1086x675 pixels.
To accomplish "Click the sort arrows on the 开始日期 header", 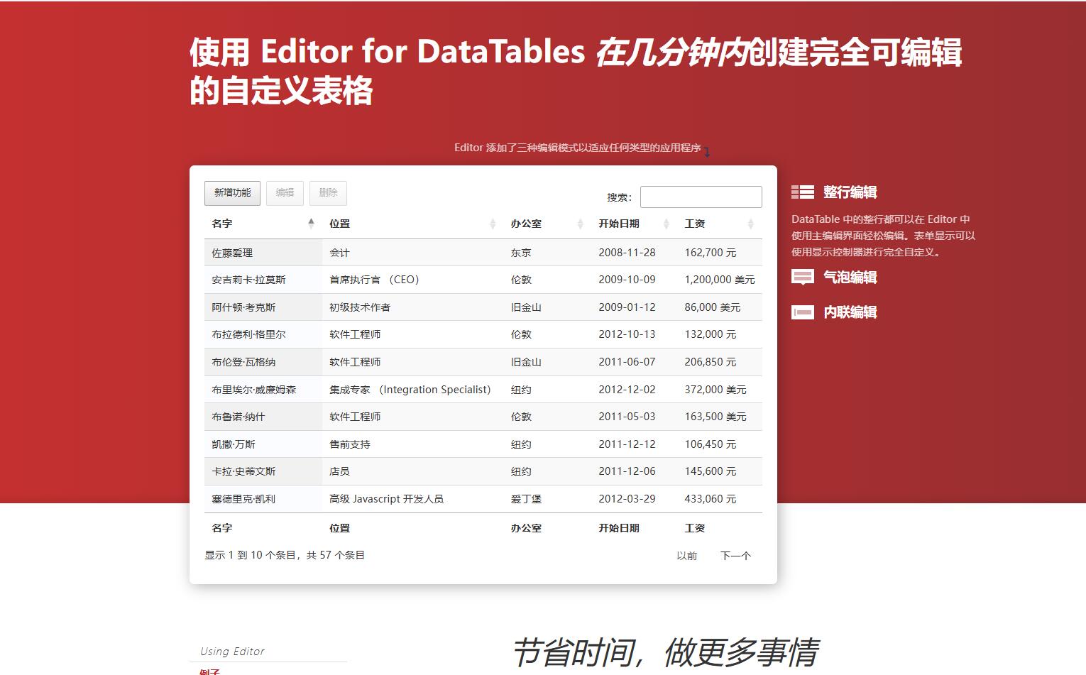I will 666,224.
